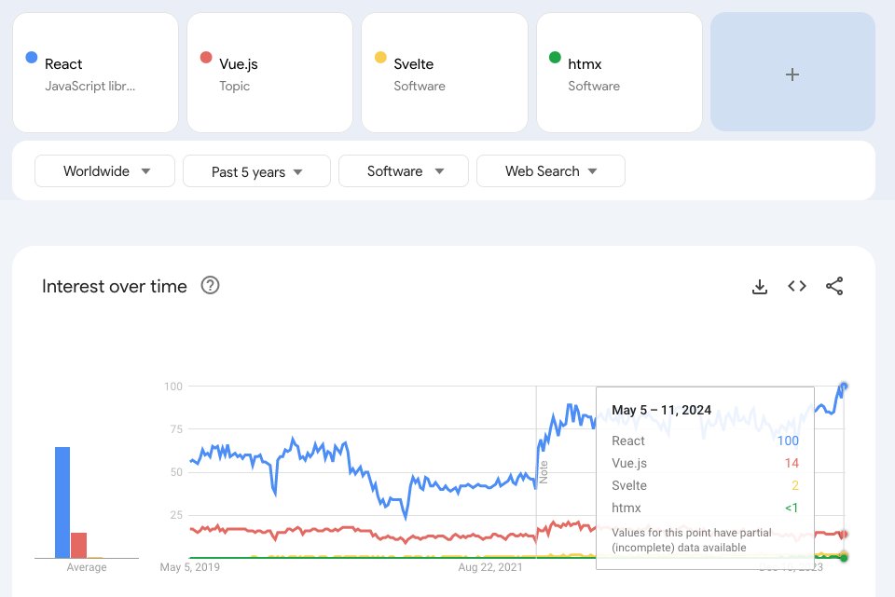Click the 50 y-axis label
The height and width of the screenshot is (597, 895).
[x=176, y=472]
